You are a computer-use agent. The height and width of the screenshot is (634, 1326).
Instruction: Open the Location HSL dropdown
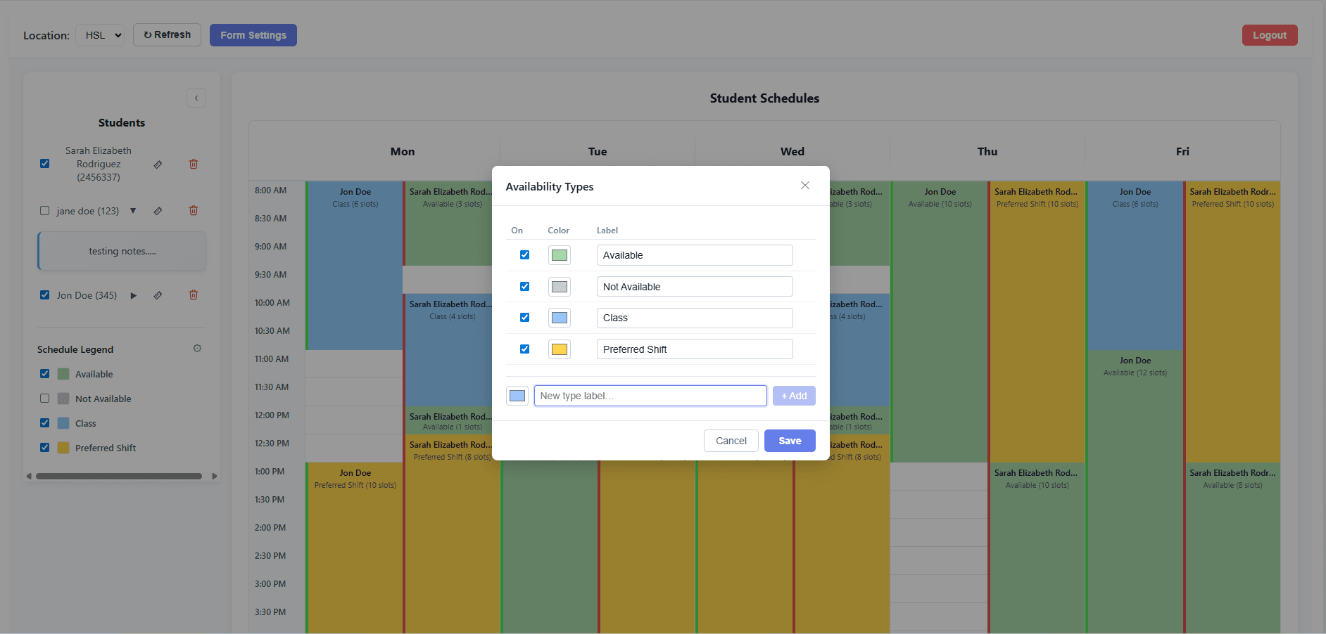point(100,35)
